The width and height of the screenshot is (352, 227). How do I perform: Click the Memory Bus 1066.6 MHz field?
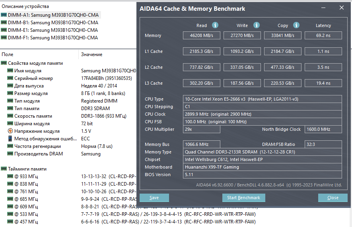click(202, 144)
